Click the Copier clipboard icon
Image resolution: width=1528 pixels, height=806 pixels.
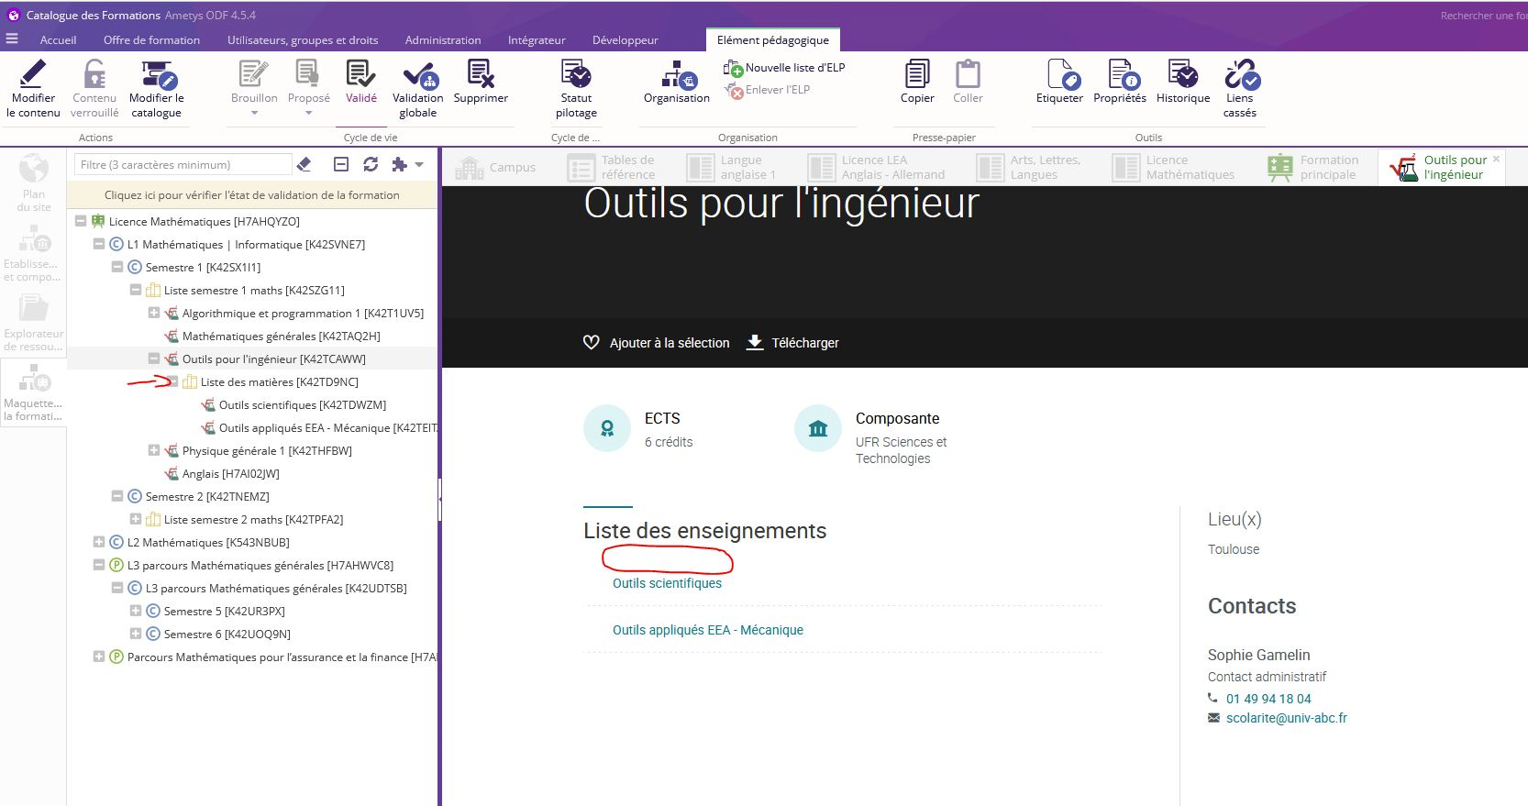point(917,74)
